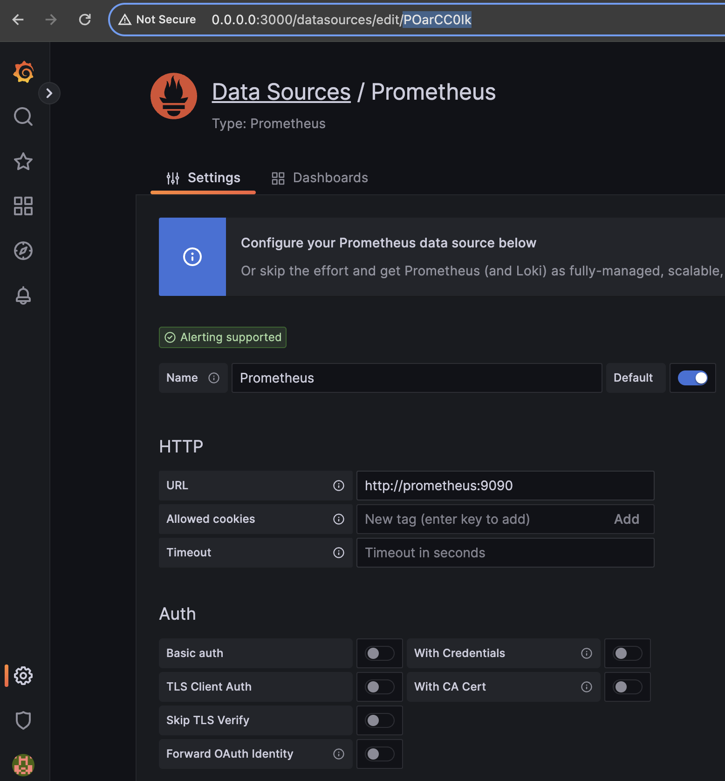Viewport: 725px width, 781px height.
Task: Enable the Basic auth toggle
Action: (380, 653)
